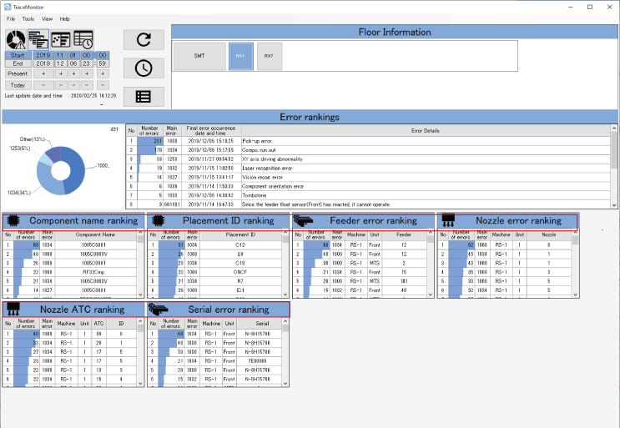Decrease the minute with its minus button

103,85
